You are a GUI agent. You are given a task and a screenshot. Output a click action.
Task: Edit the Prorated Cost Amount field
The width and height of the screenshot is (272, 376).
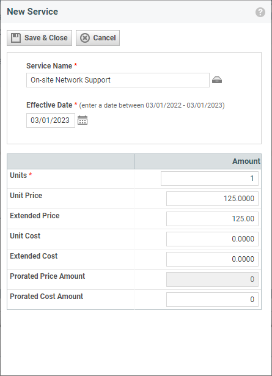[x=212, y=299]
